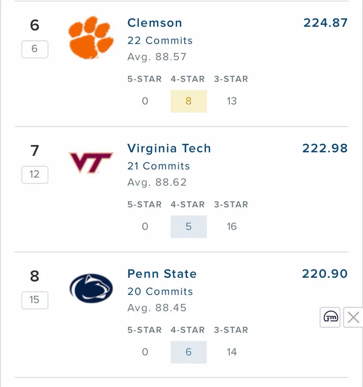View Penn State's 20 Commits list
The height and width of the screenshot is (387, 363).
coord(160,291)
